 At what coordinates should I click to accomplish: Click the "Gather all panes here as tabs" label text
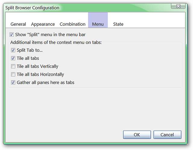[x=46, y=82]
